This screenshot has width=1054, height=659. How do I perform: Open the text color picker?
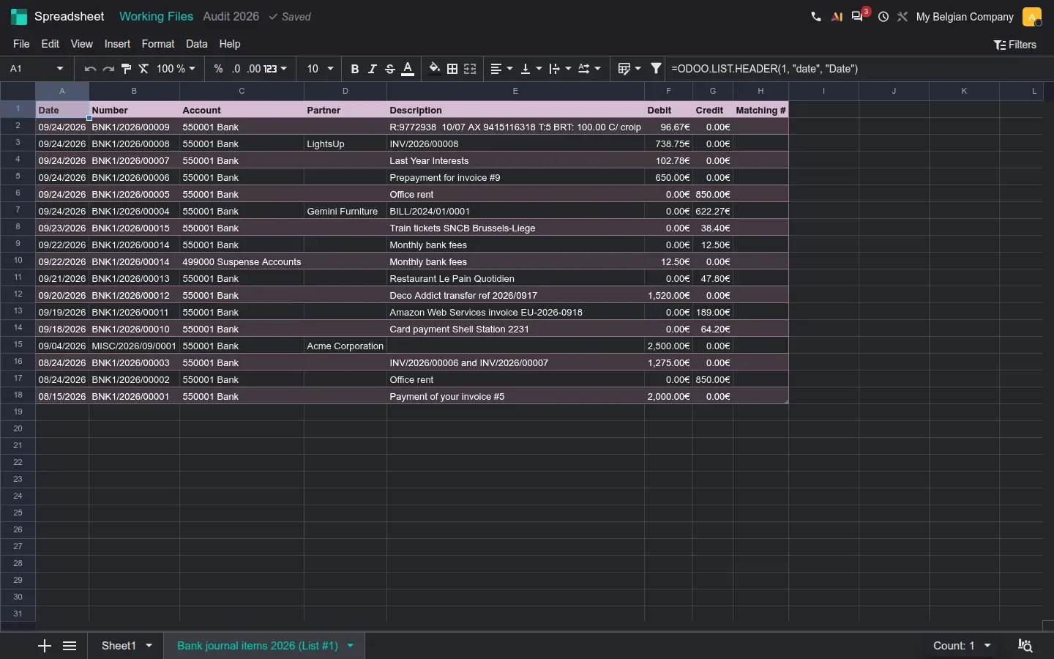point(408,69)
